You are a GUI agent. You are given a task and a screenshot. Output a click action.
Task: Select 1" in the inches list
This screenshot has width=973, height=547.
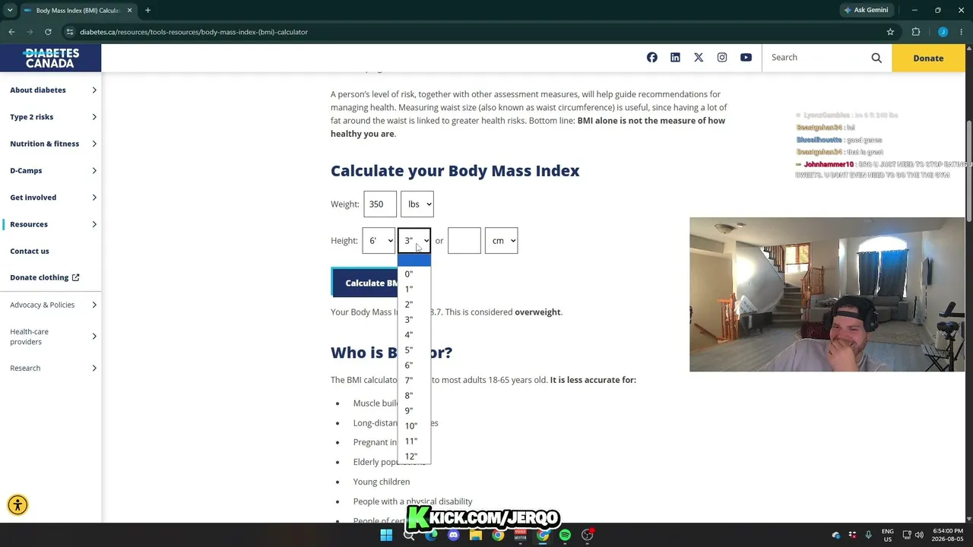tap(414, 289)
